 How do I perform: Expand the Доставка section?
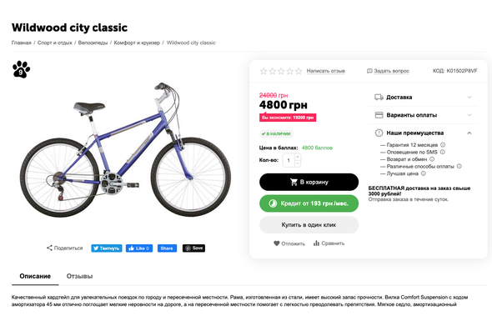pyautogui.click(x=423, y=98)
